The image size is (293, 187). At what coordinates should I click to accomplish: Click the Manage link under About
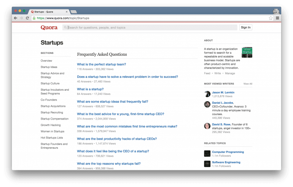pyautogui.click(x=230, y=73)
